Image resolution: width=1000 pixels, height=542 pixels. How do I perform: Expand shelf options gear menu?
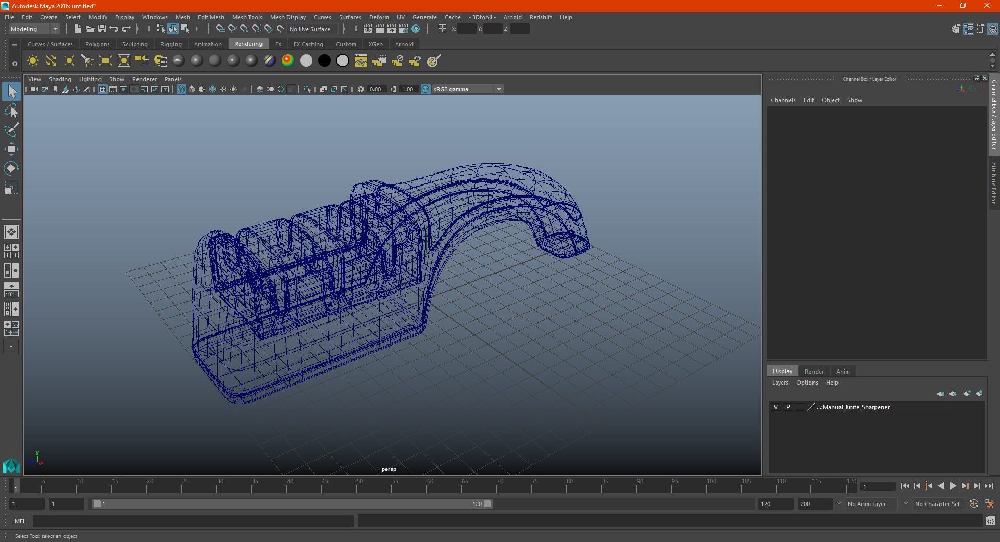15,64
